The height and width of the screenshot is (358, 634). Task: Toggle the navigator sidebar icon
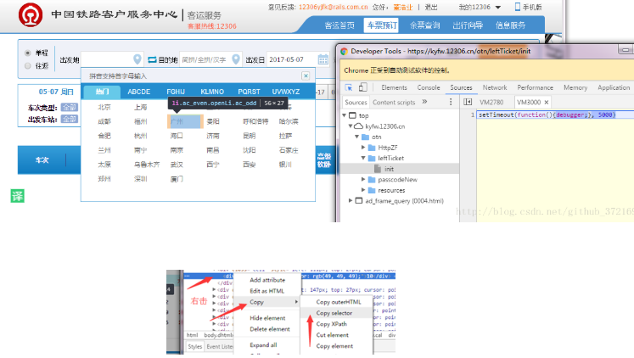click(468, 102)
